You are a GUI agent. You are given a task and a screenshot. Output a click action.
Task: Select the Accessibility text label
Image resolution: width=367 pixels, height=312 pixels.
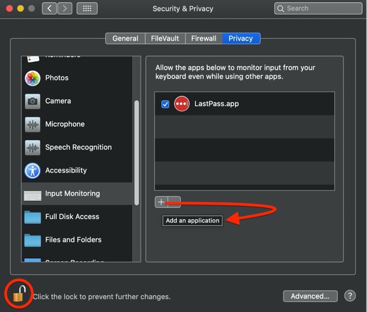point(66,170)
